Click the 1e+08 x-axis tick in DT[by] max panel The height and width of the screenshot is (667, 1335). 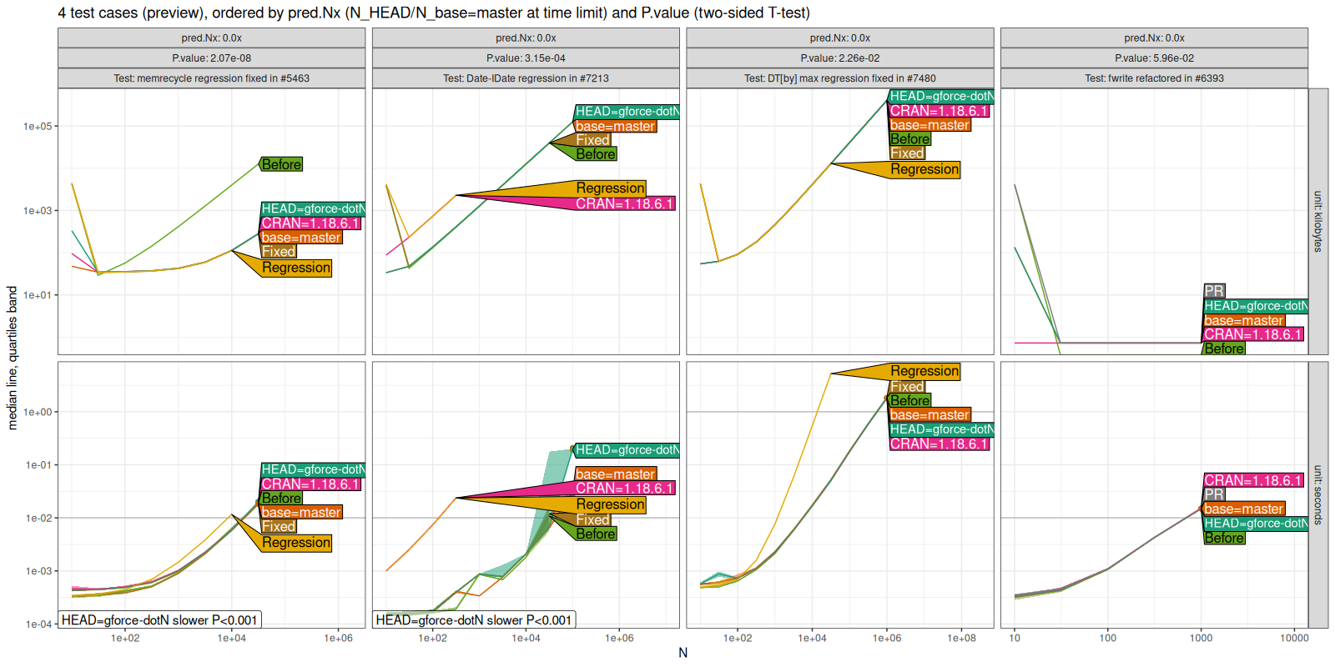[961, 638]
